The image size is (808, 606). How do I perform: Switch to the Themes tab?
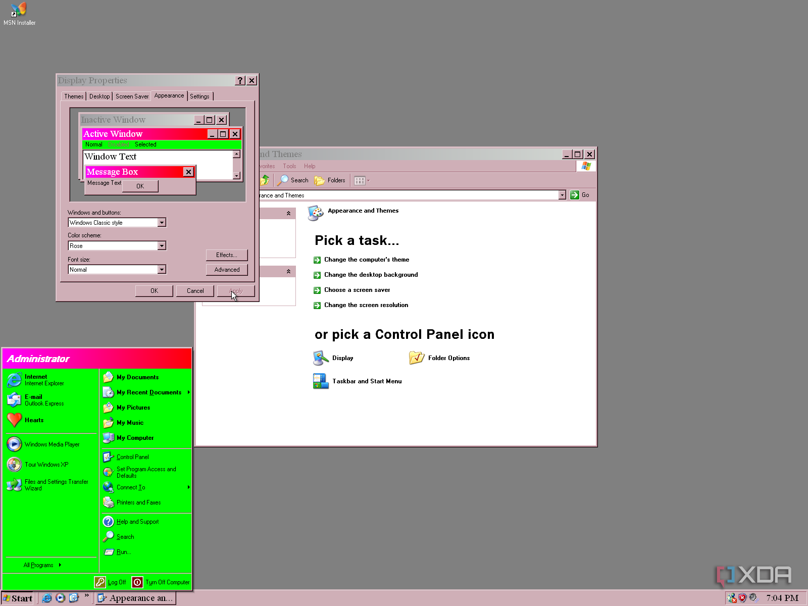point(74,96)
